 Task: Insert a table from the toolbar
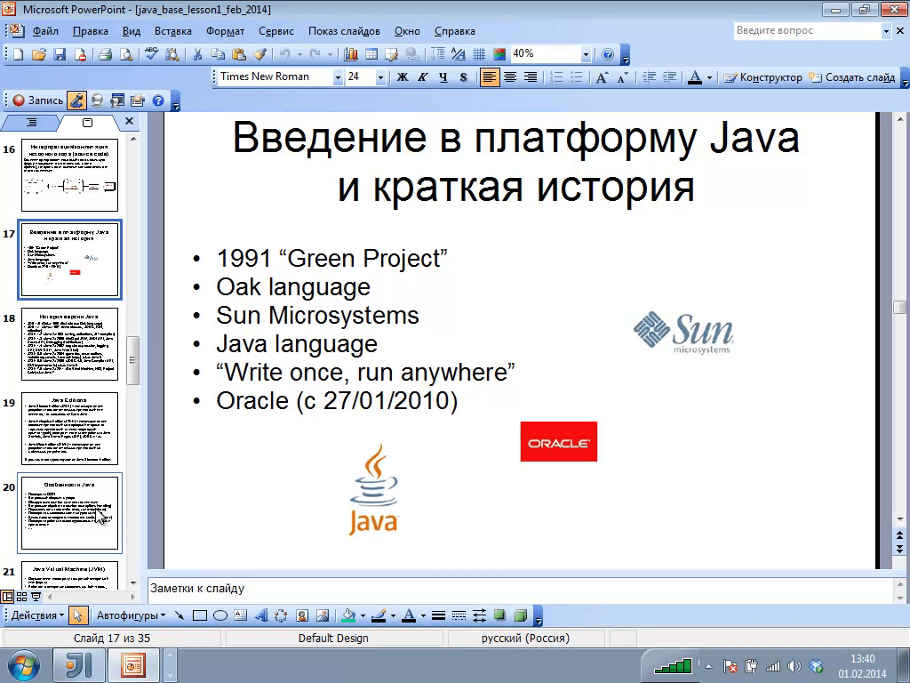pos(371,54)
